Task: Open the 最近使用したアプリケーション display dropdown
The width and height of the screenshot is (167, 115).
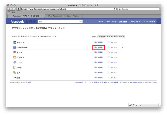Action: coord(111,37)
